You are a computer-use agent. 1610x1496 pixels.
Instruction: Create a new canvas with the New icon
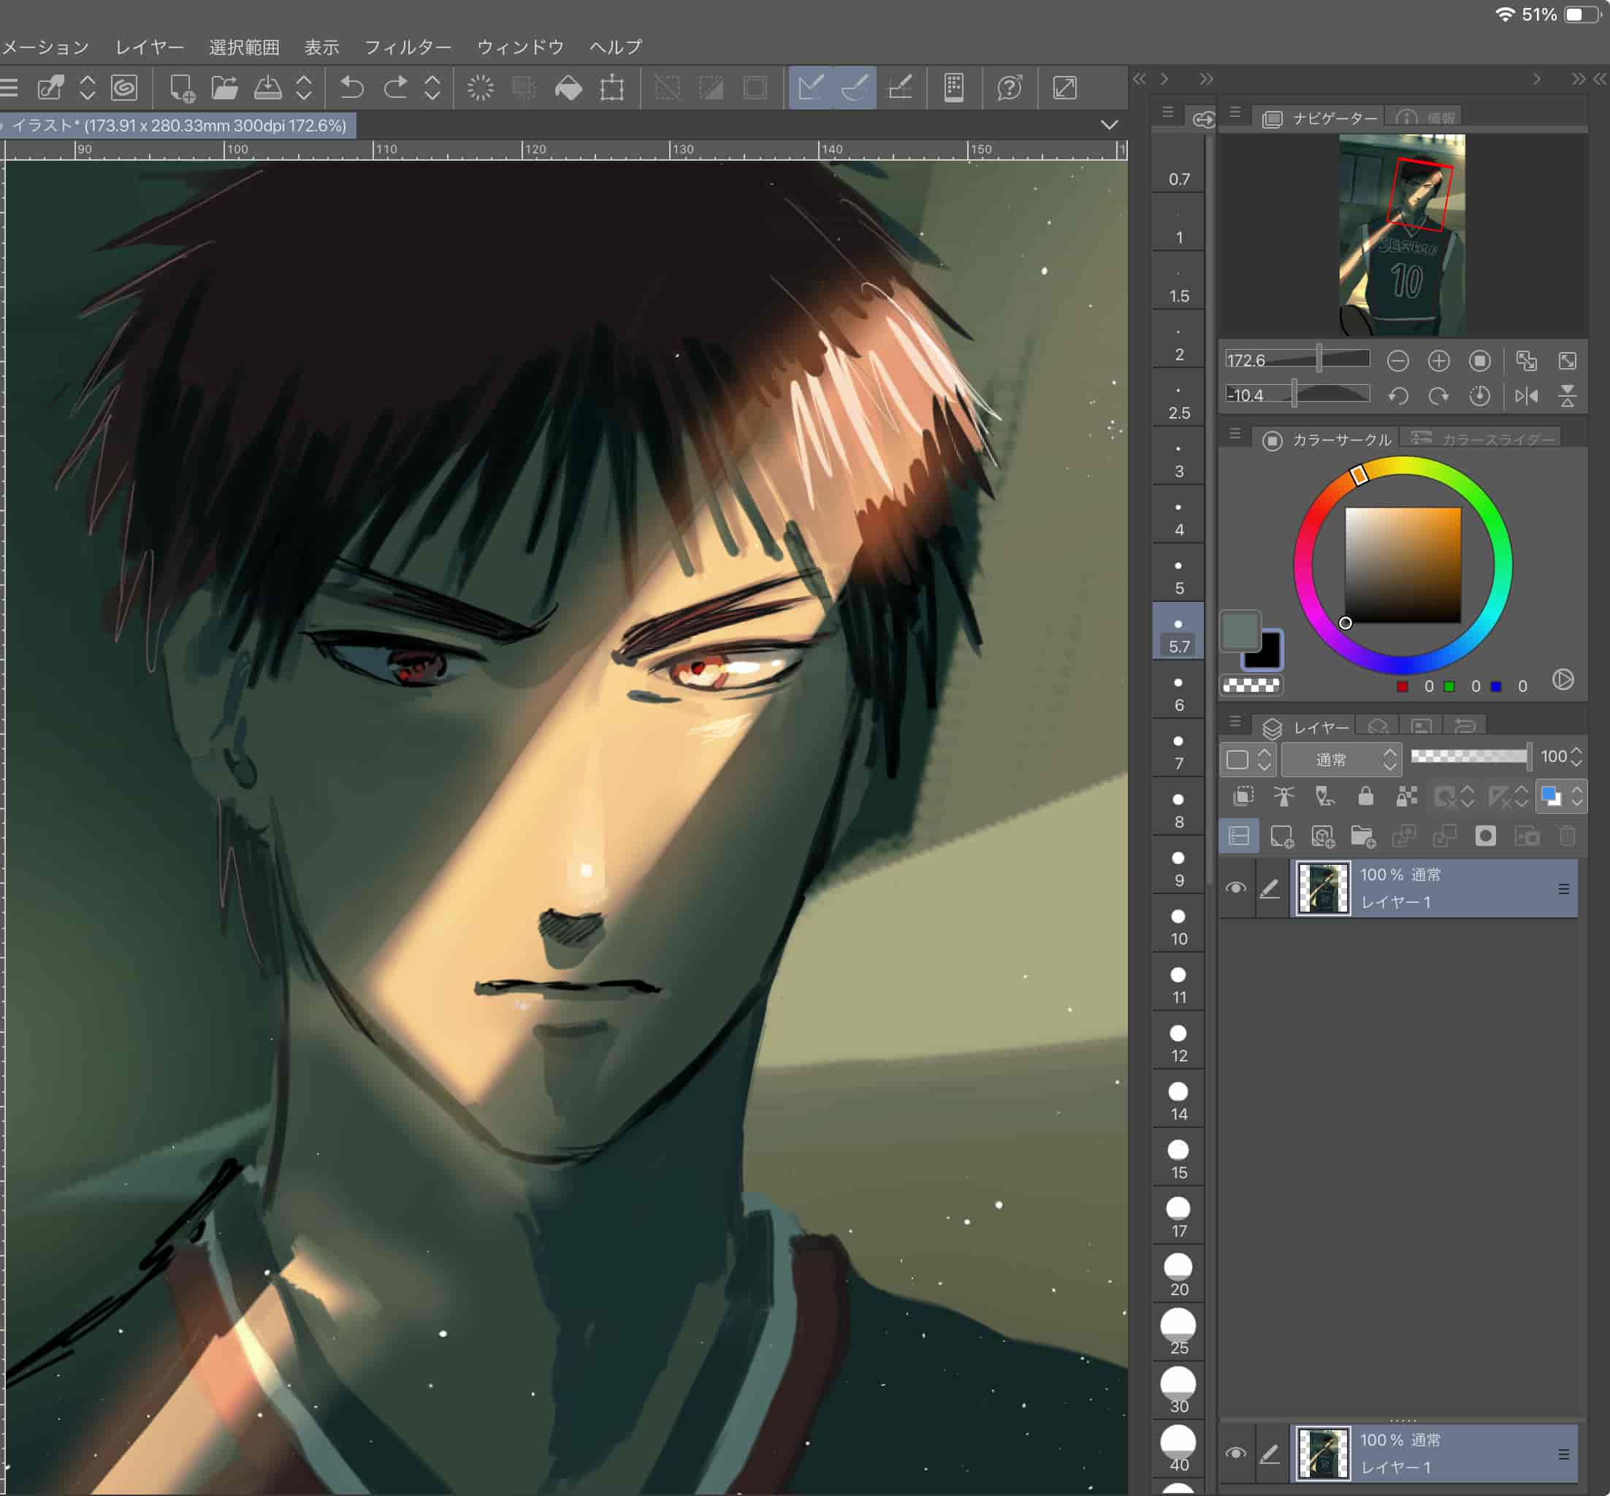(181, 88)
